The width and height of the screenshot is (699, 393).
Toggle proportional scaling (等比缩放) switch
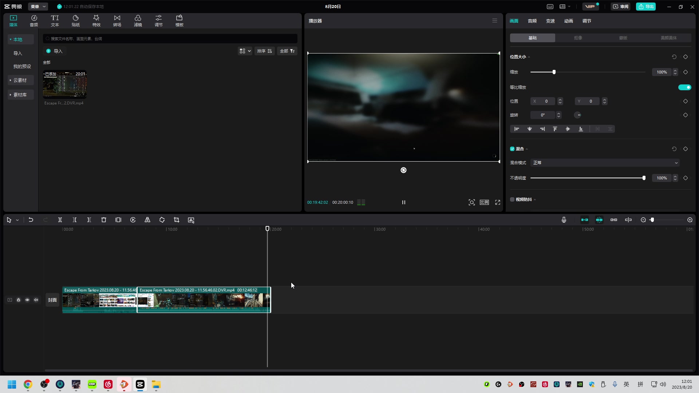point(685,87)
